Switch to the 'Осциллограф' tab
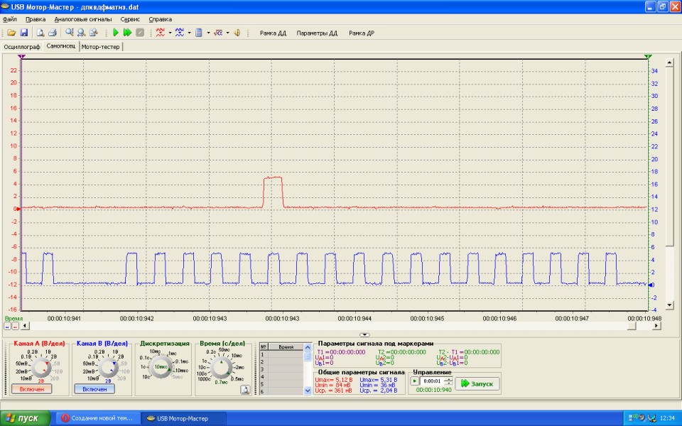The image size is (682, 426). tap(22, 47)
